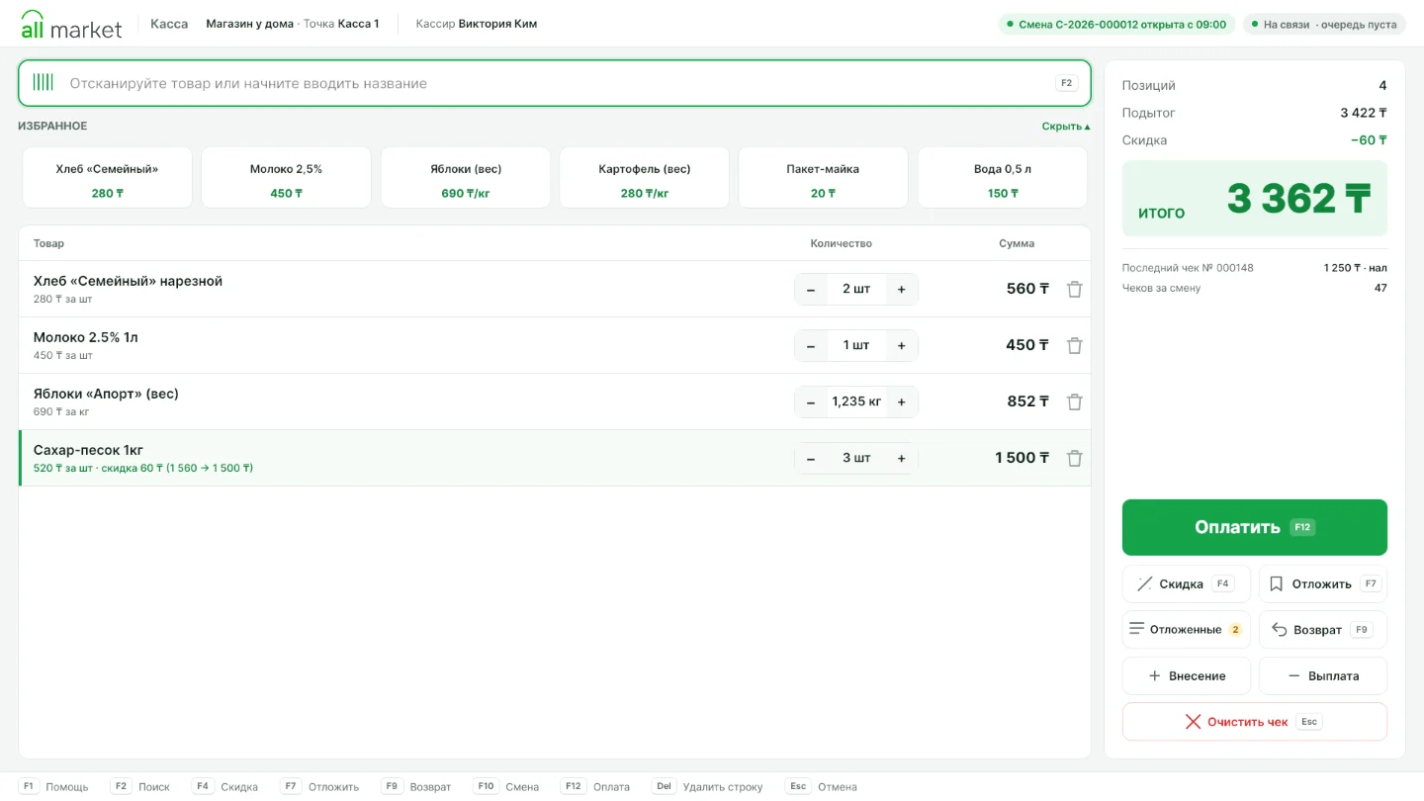This screenshot has height=801, width=1424.
Task: Click the F1 Помощь hint in footer
Action: [53, 787]
